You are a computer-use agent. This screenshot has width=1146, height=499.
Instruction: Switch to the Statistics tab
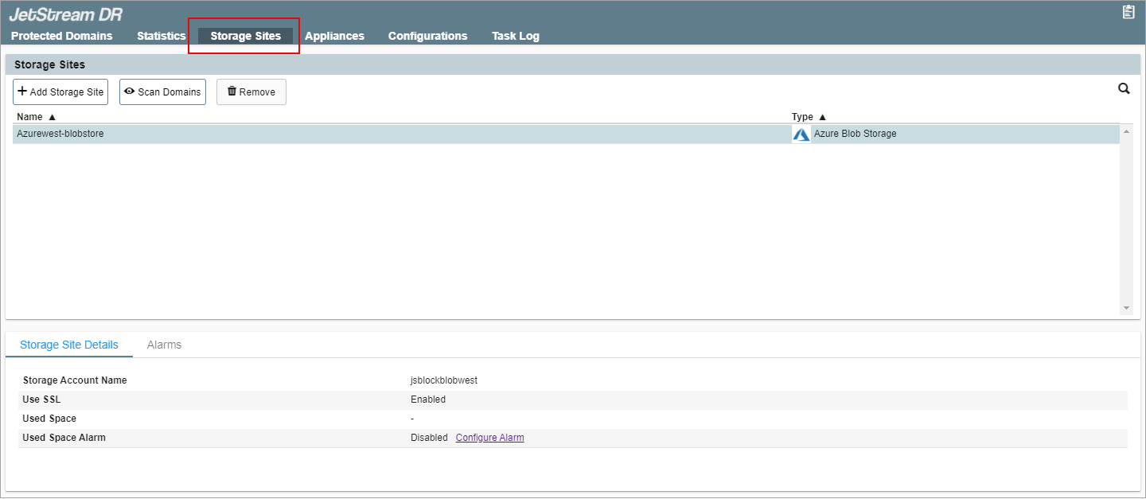pyautogui.click(x=161, y=36)
